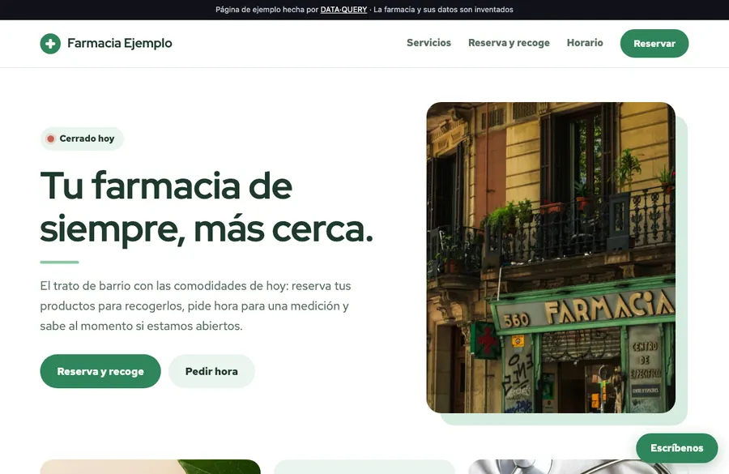Click the paragraph starting El trato de barrio
The width and height of the screenshot is (729, 474).
(x=195, y=305)
